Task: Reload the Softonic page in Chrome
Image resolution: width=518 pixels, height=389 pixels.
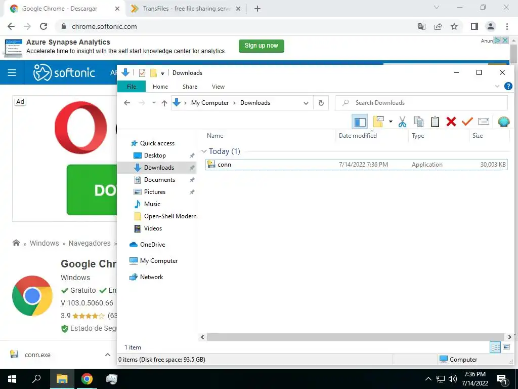Action: click(x=44, y=26)
